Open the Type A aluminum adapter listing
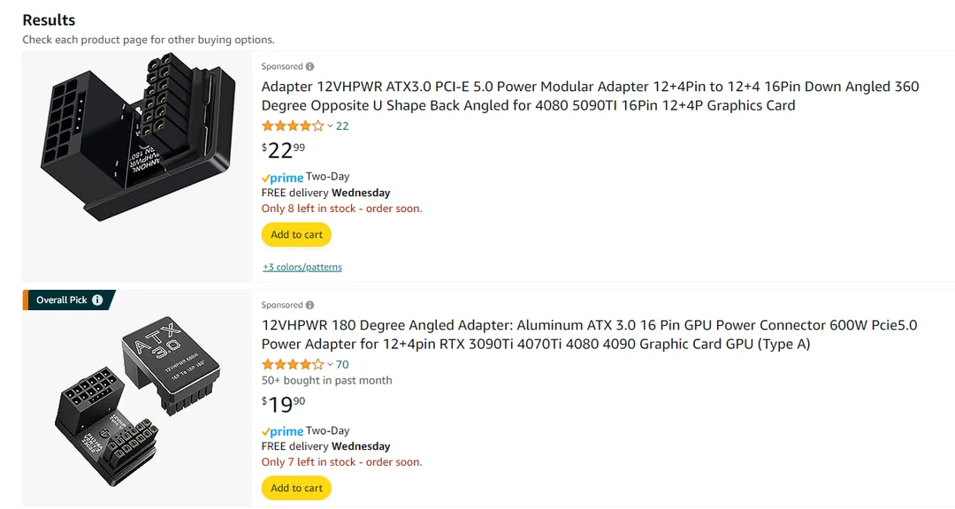Image resolution: width=955 pixels, height=509 pixels. 531,334
